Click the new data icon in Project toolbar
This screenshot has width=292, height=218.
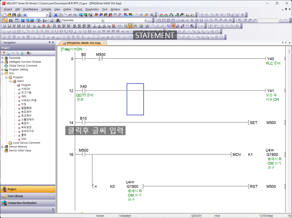pos(3,53)
